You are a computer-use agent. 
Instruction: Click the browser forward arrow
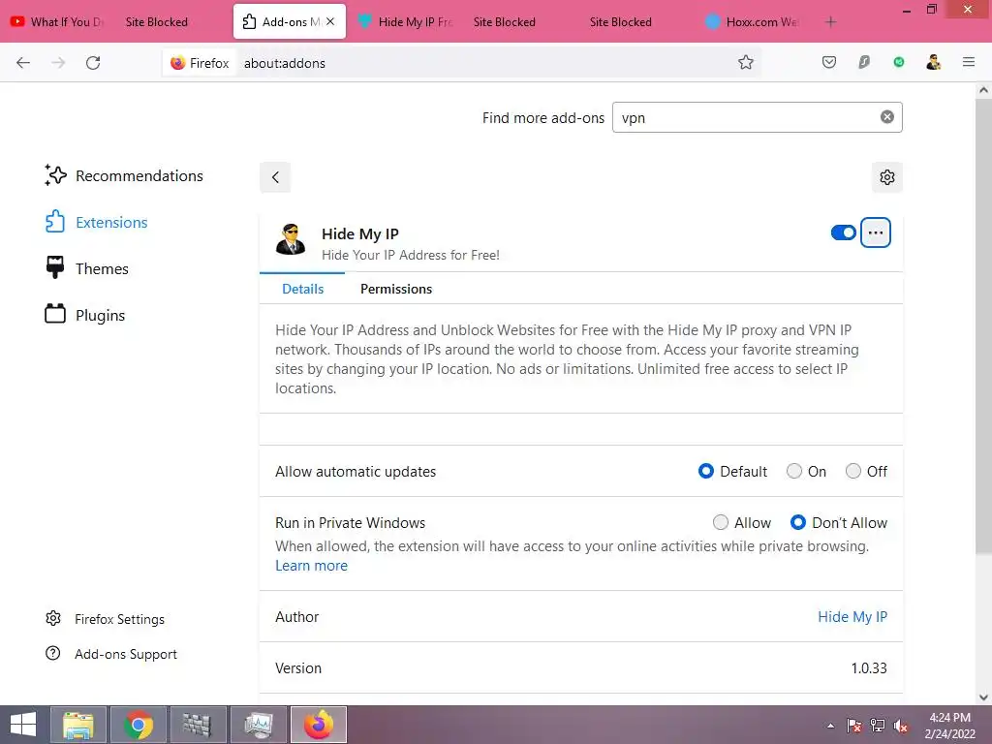[58, 63]
